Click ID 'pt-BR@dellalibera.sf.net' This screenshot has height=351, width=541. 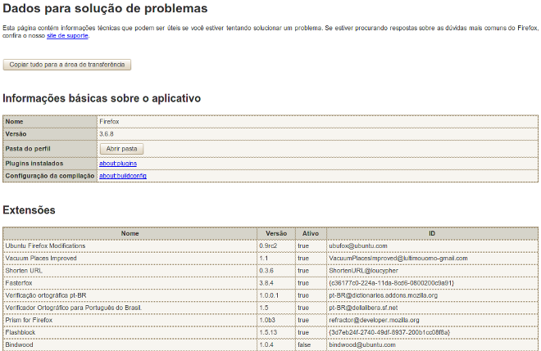point(363,308)
